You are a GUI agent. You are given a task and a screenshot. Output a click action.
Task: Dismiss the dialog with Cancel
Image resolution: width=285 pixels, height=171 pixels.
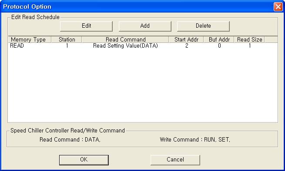[175, 160]
